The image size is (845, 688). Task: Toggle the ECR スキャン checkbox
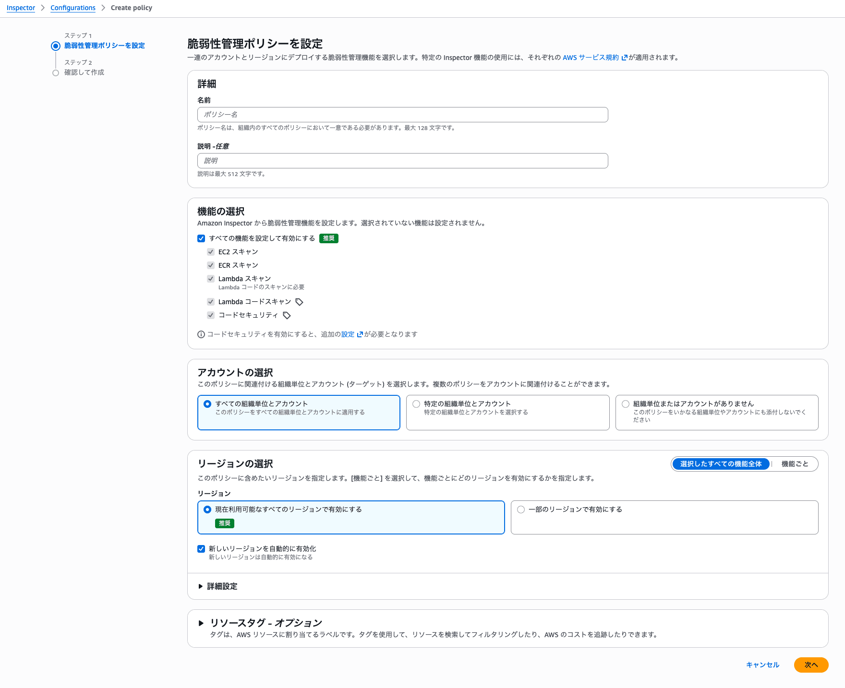coord(211,265)
